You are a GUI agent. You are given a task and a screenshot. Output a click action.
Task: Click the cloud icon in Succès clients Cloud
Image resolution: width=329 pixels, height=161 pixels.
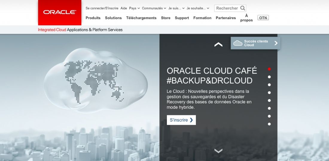(238, 43)
